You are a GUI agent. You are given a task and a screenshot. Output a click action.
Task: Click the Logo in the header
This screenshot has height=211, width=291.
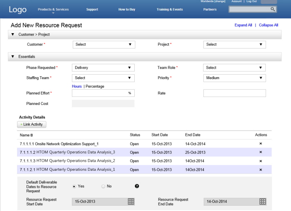click(x=17, y=10)
